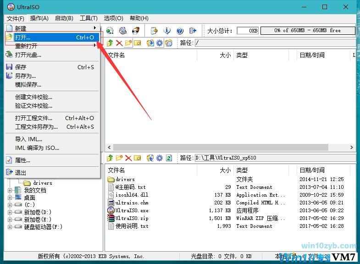The image size is (360, 264).
Task: Expand the 硬盘驱动器(F:) node
Action: point(10,227)
